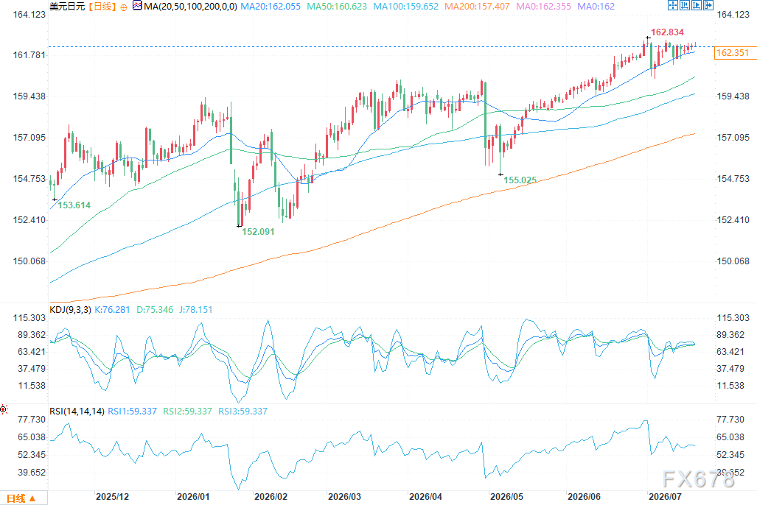Open the MA(20,50,100,200,0,0) indicator settings
This screenshot has height=505, width=757.
(190, 7)
